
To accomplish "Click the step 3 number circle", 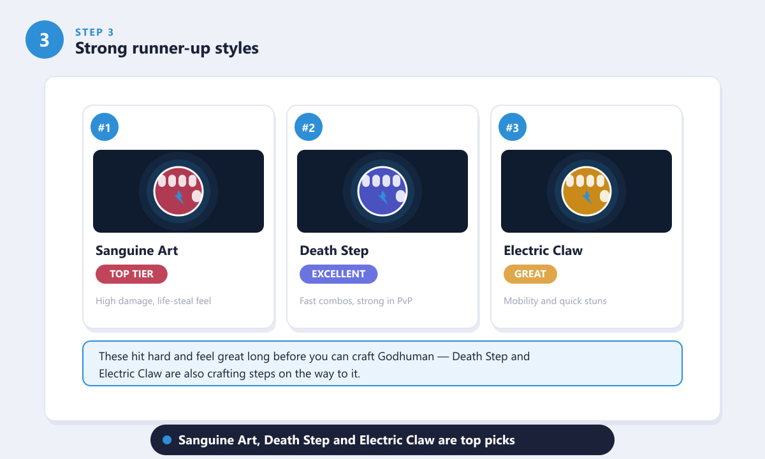I will [x=45, y=40].
